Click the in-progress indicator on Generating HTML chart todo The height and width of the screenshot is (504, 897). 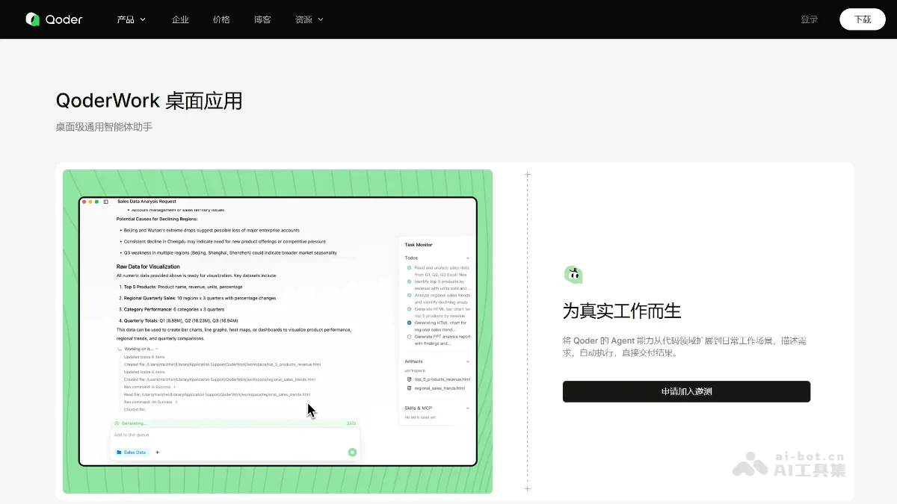409,323
